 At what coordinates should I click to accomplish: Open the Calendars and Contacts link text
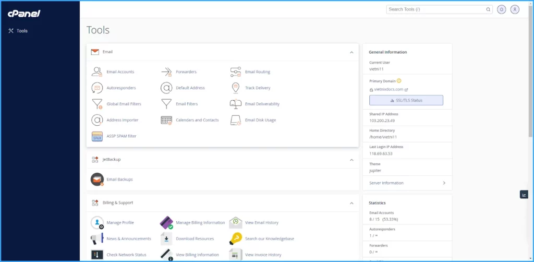click(197, 120)
